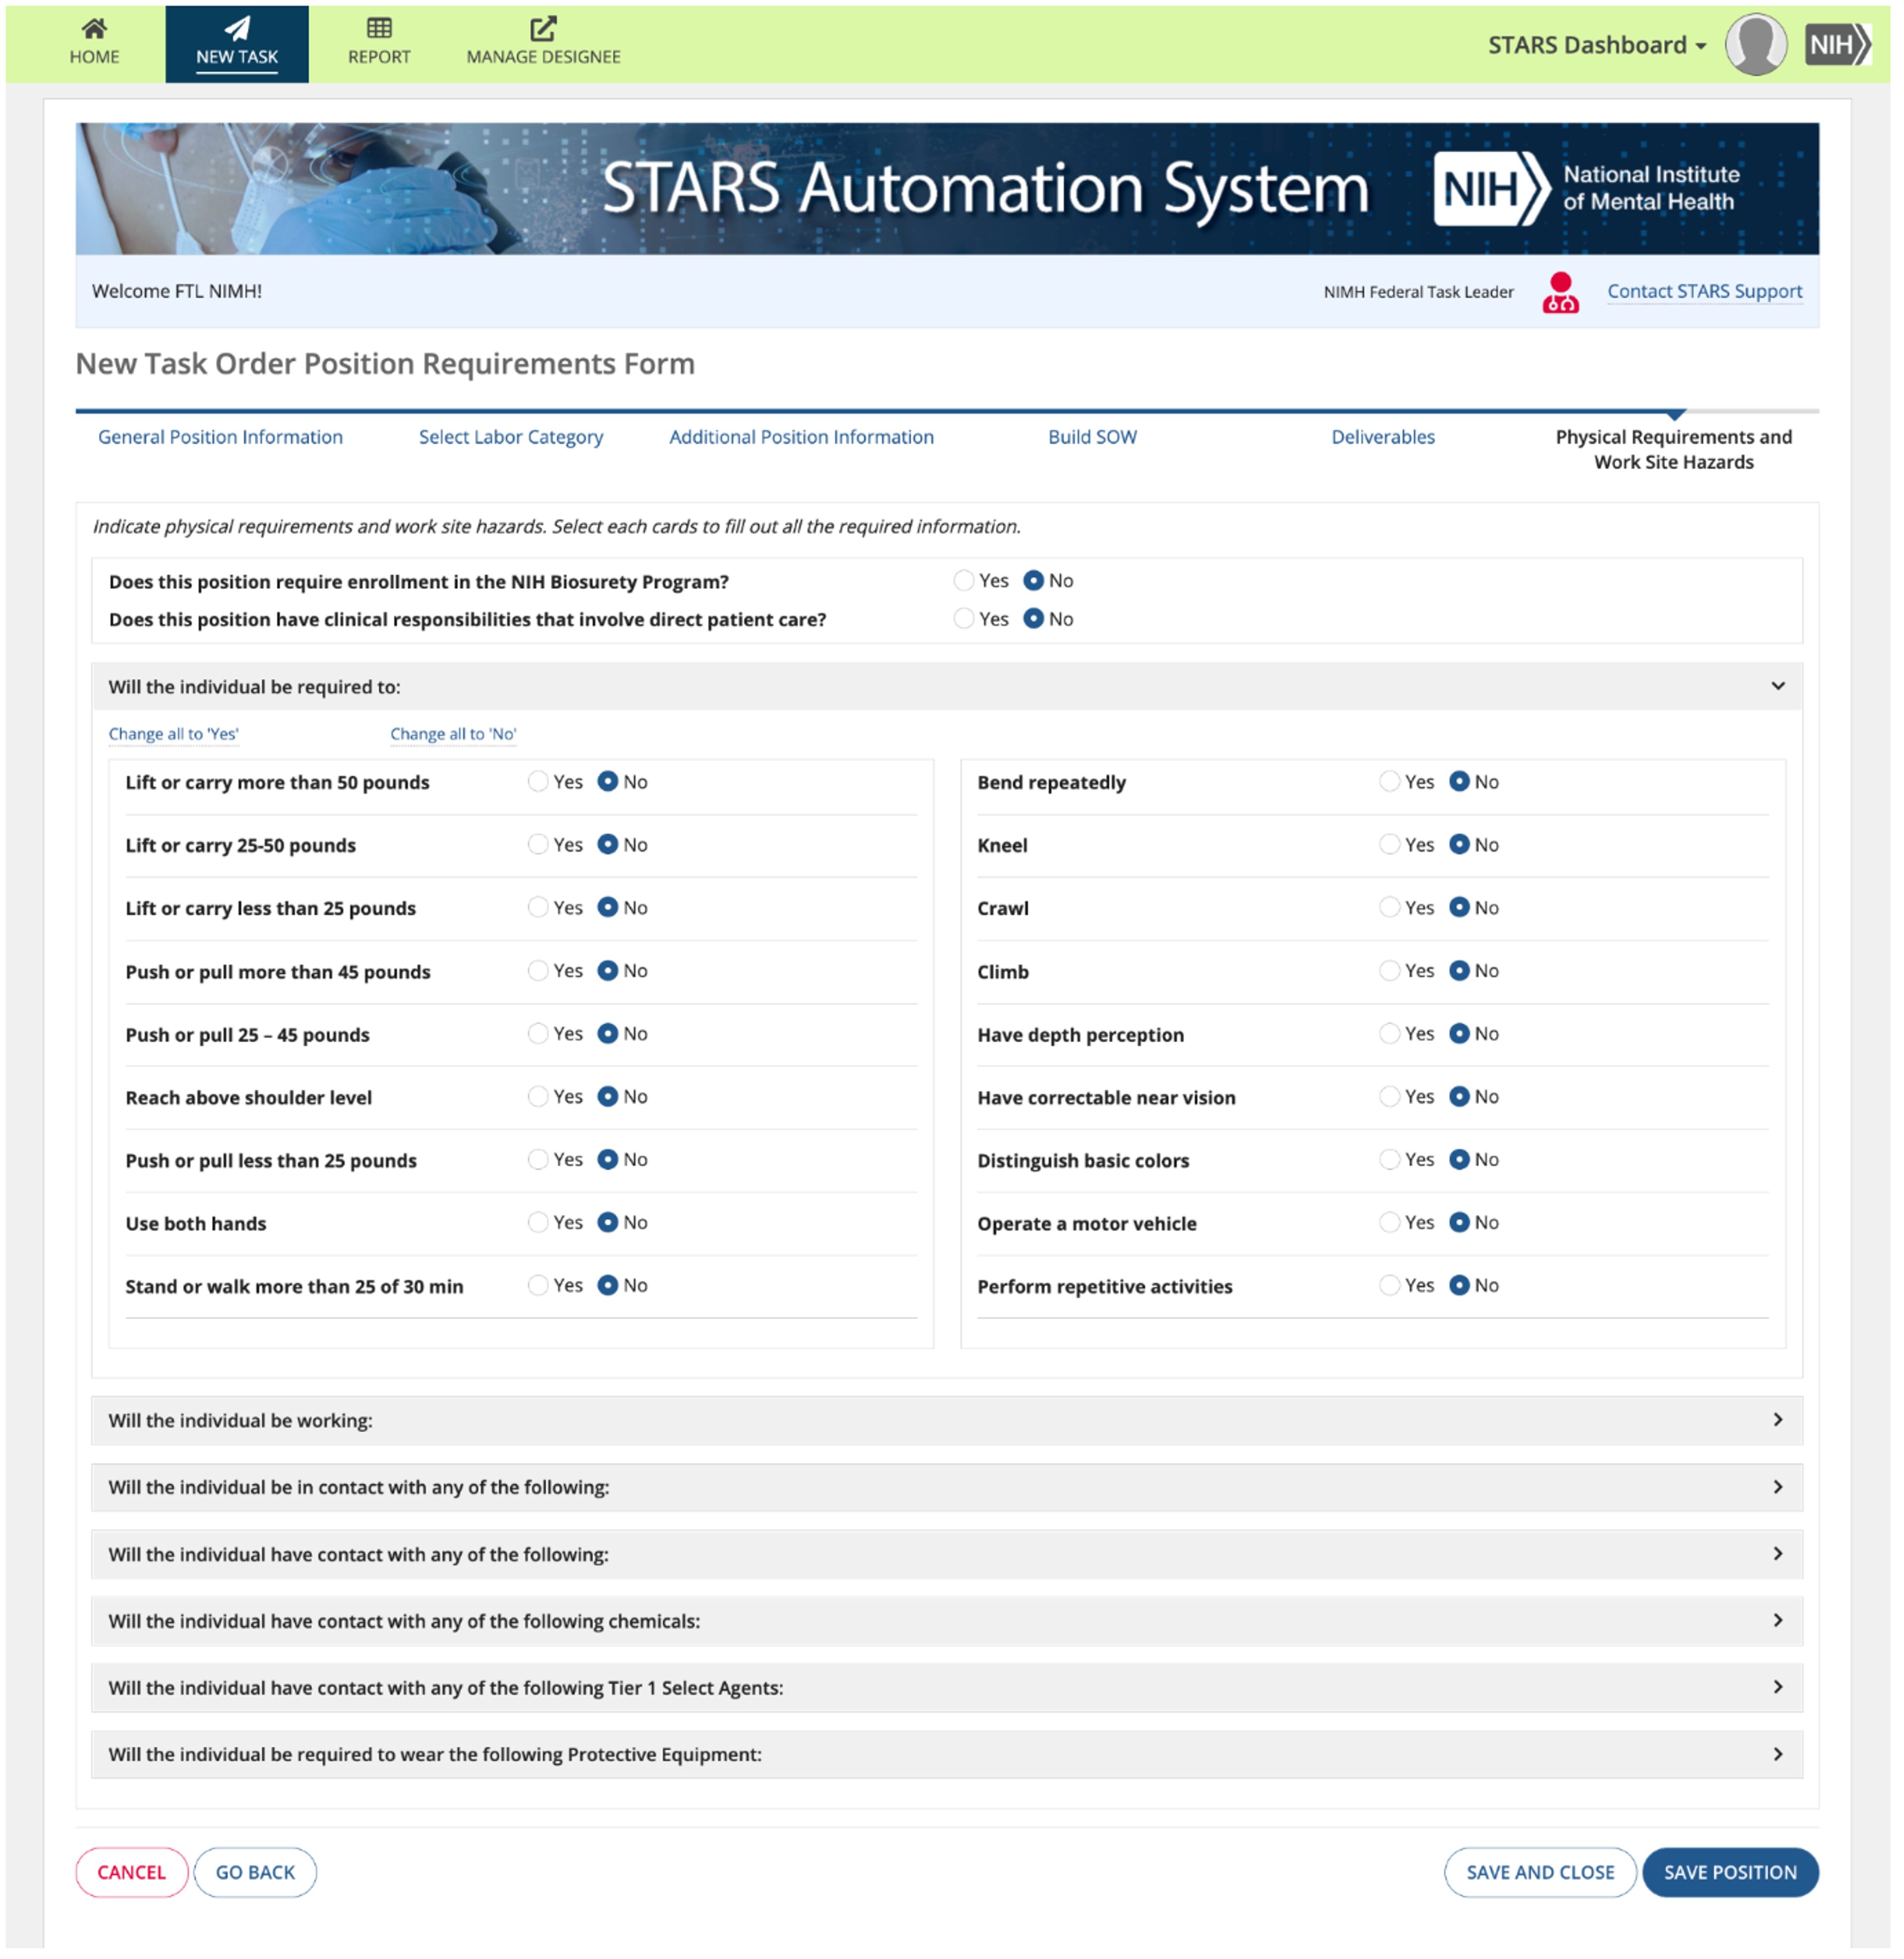Click Contact STARS Support link
This screenshot has height=1959, width=1904.
pyautogui.click(x=1705, y=291)
